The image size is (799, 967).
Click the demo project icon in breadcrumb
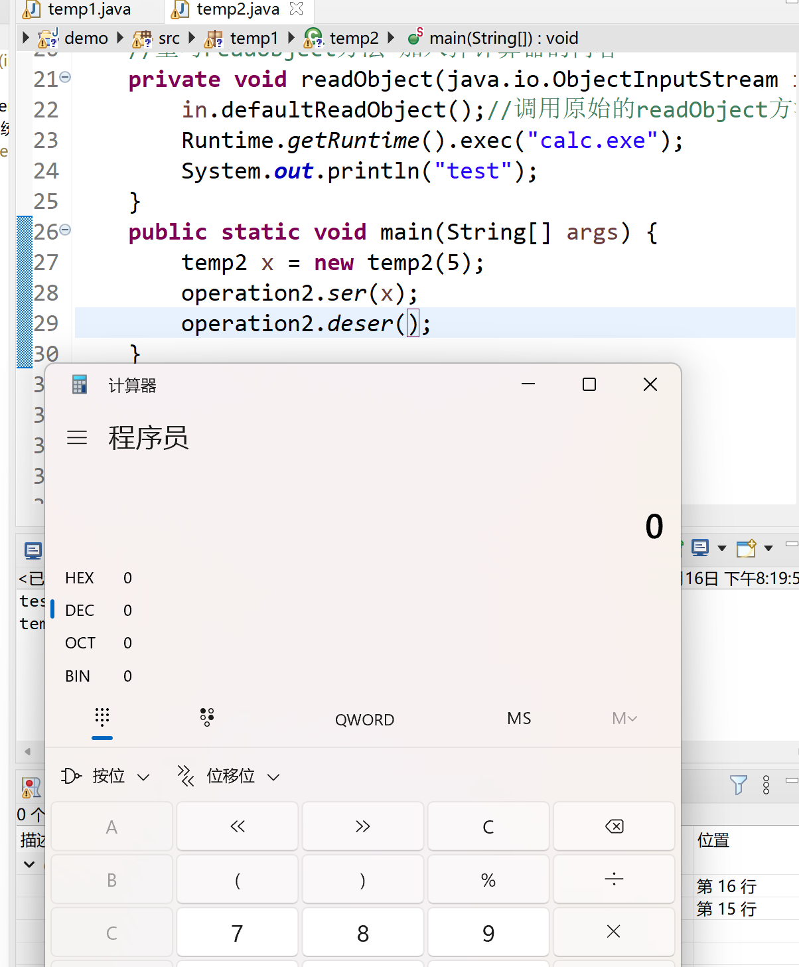click(48, 38)
